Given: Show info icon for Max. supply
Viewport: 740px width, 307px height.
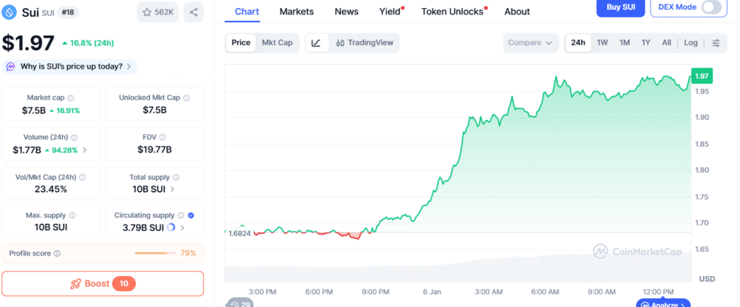Looking at the screenshot, I should click(x=72, y=215).
